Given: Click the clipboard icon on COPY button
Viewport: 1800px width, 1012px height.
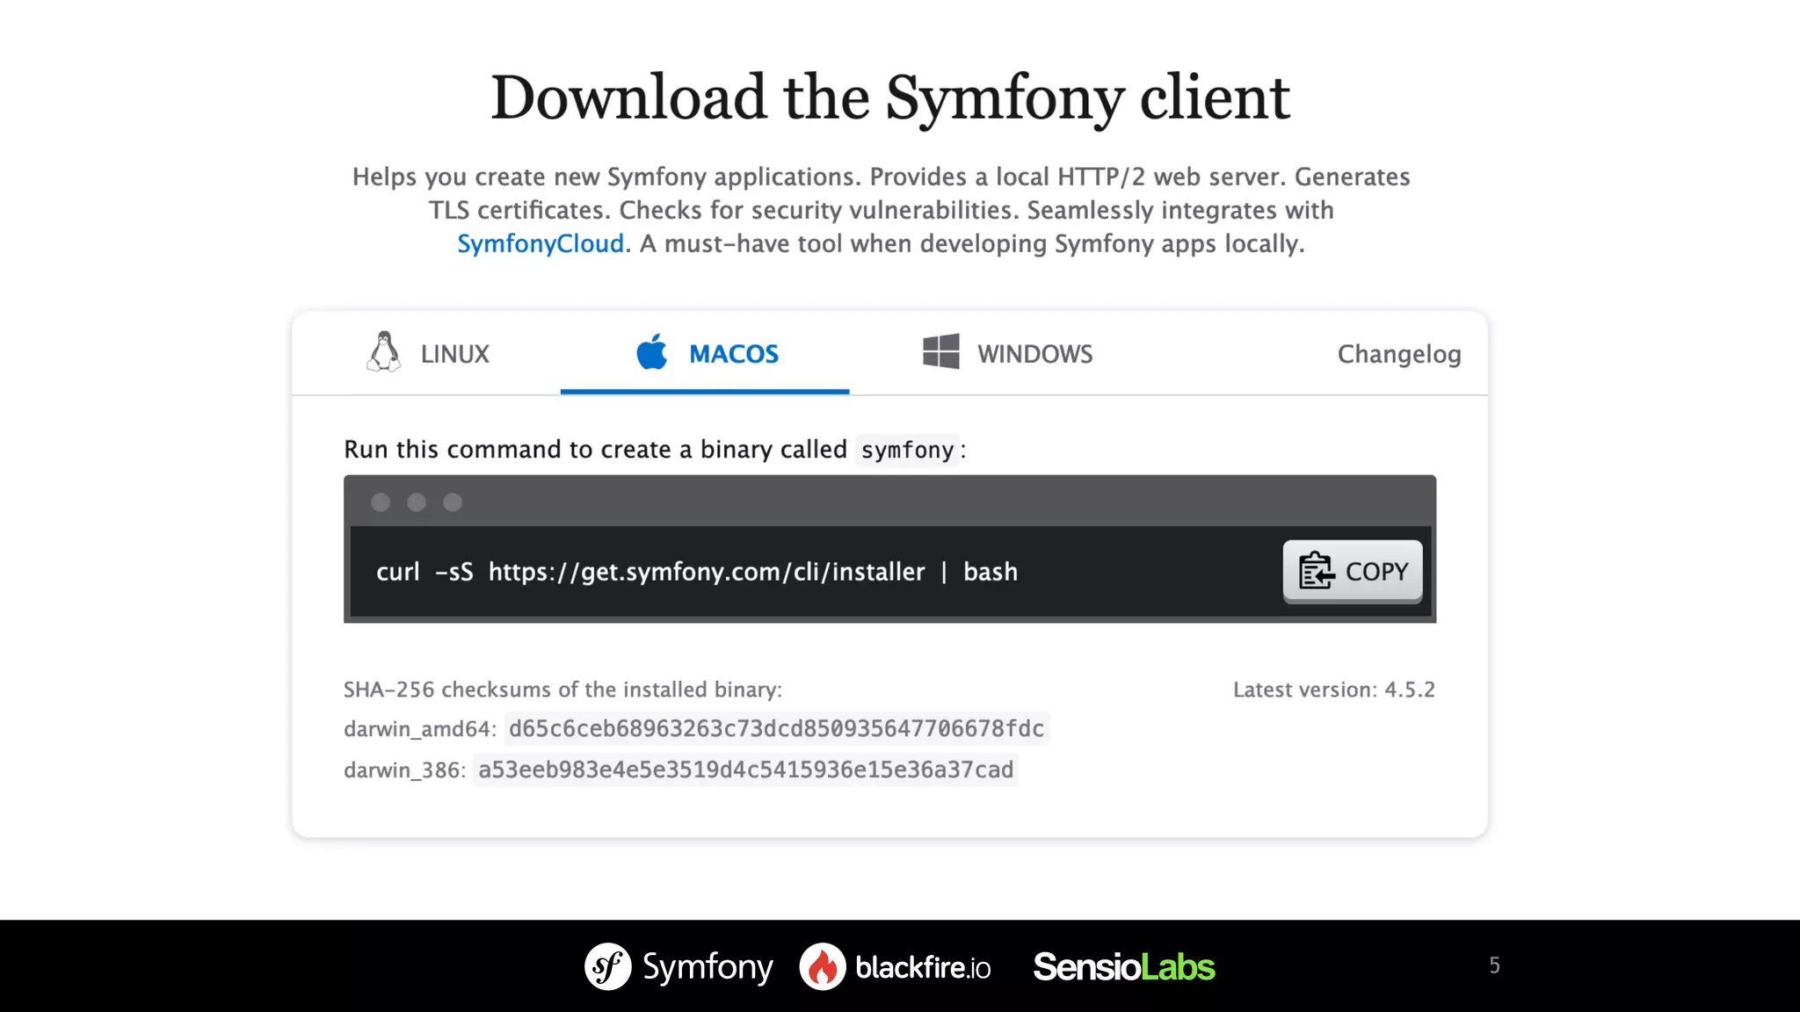Looking at the screenshot, I should tap(1316, 571).
